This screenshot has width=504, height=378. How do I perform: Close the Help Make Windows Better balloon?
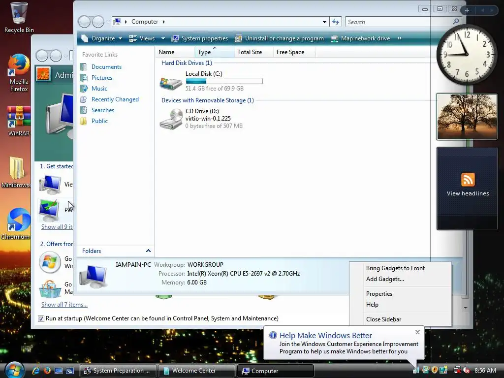click(417, 332)
